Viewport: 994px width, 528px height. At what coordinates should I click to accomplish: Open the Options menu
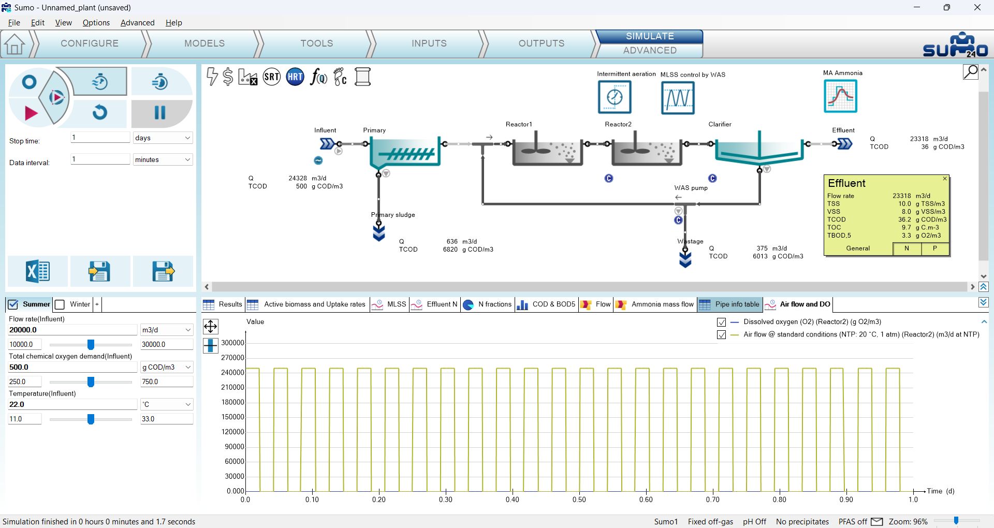click(x=96, y=23)
